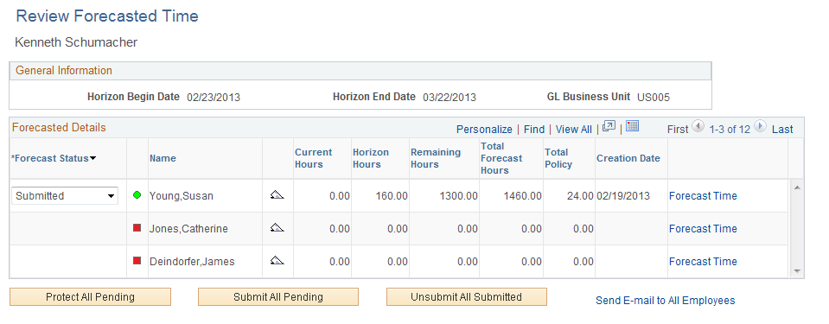Click Personalize link in grid header
Image resolution: width=829 pixels, height=324 pixels.
tap(484, 129)
